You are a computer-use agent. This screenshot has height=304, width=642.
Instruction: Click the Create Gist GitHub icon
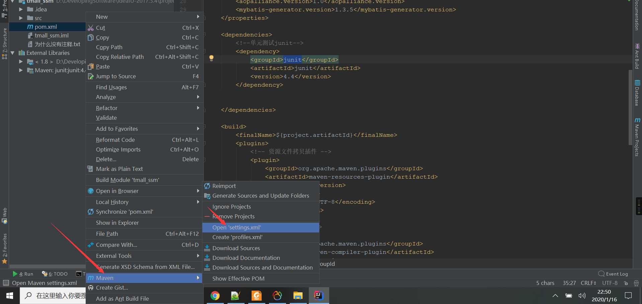click(x=91, y=288)
